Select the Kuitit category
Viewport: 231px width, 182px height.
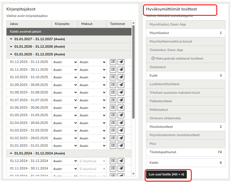[186, 75]
